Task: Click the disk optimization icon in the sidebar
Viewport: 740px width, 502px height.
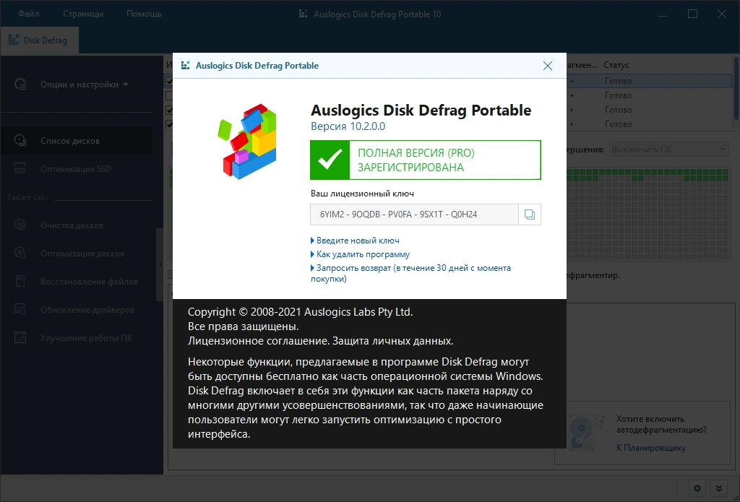Action: [x=20, y=253]
